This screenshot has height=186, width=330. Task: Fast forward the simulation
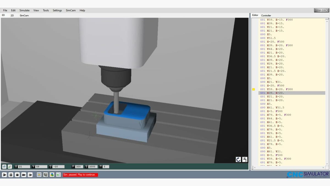pyautogui.click(x=24, y=175)
